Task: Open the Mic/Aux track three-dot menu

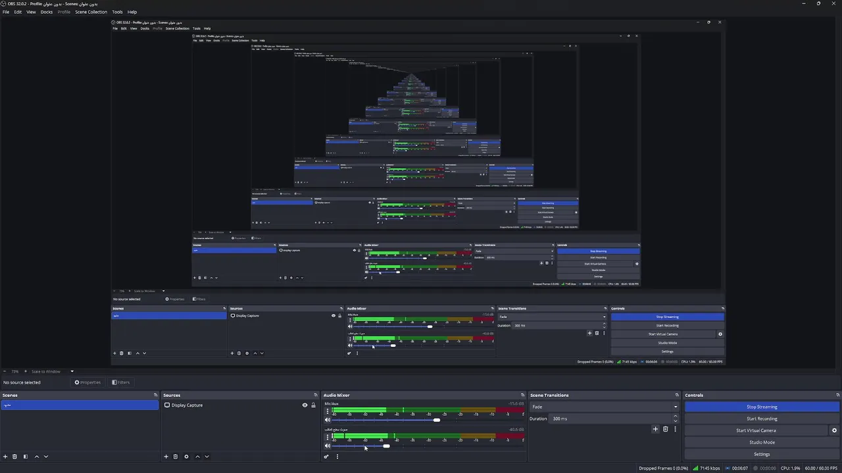Action: coord(327,411)
